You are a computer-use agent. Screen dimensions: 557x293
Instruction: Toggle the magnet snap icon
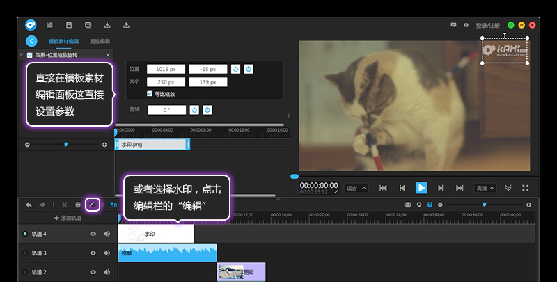(430, 205)
